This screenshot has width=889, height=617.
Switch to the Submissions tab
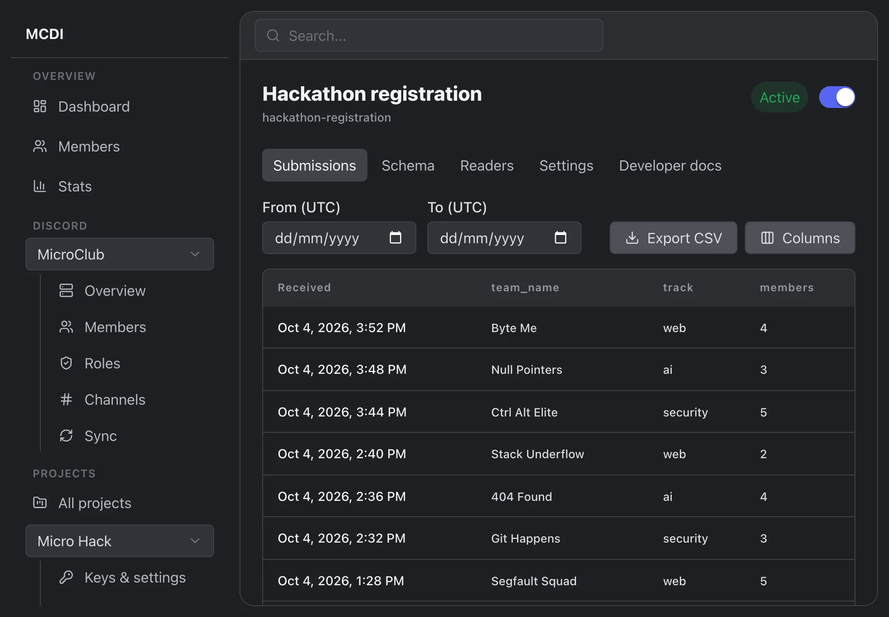pos(315,165)
